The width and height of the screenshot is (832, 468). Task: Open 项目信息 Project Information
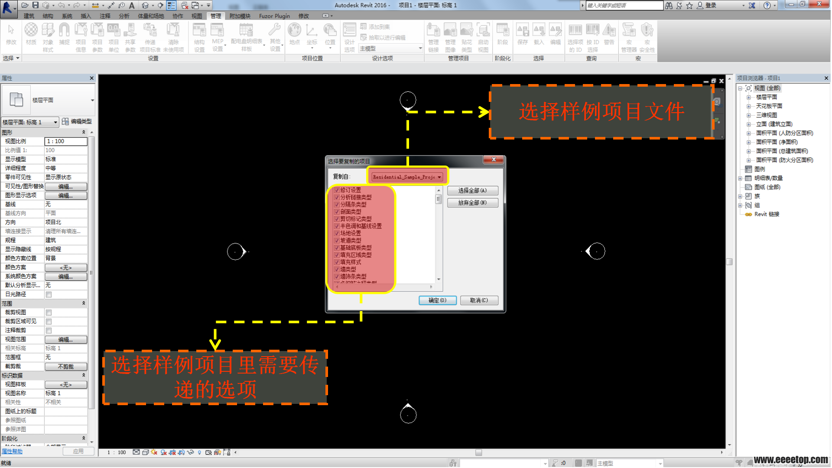81,37
